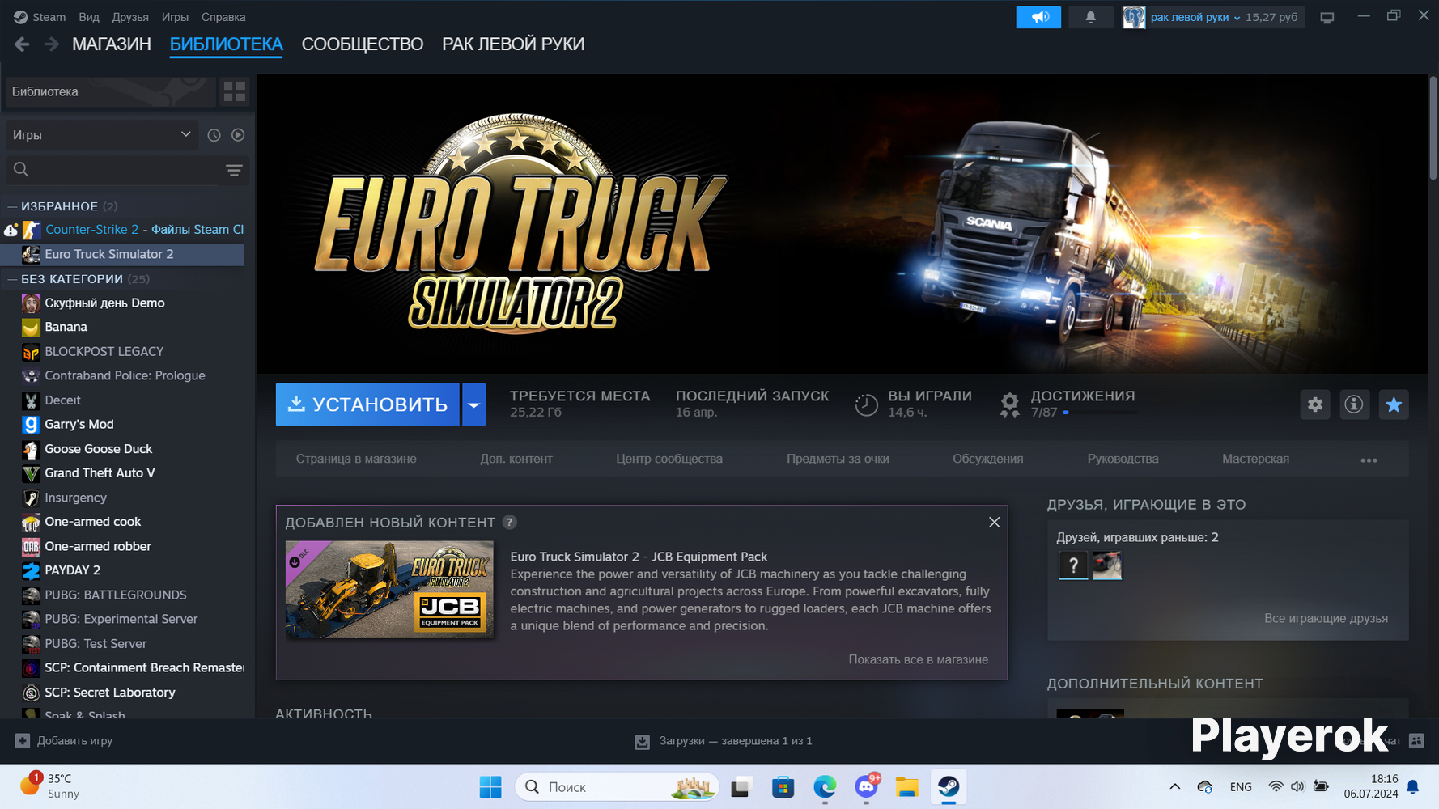
Task: Open advanced library filter icon
Action: tap(234, 170)
